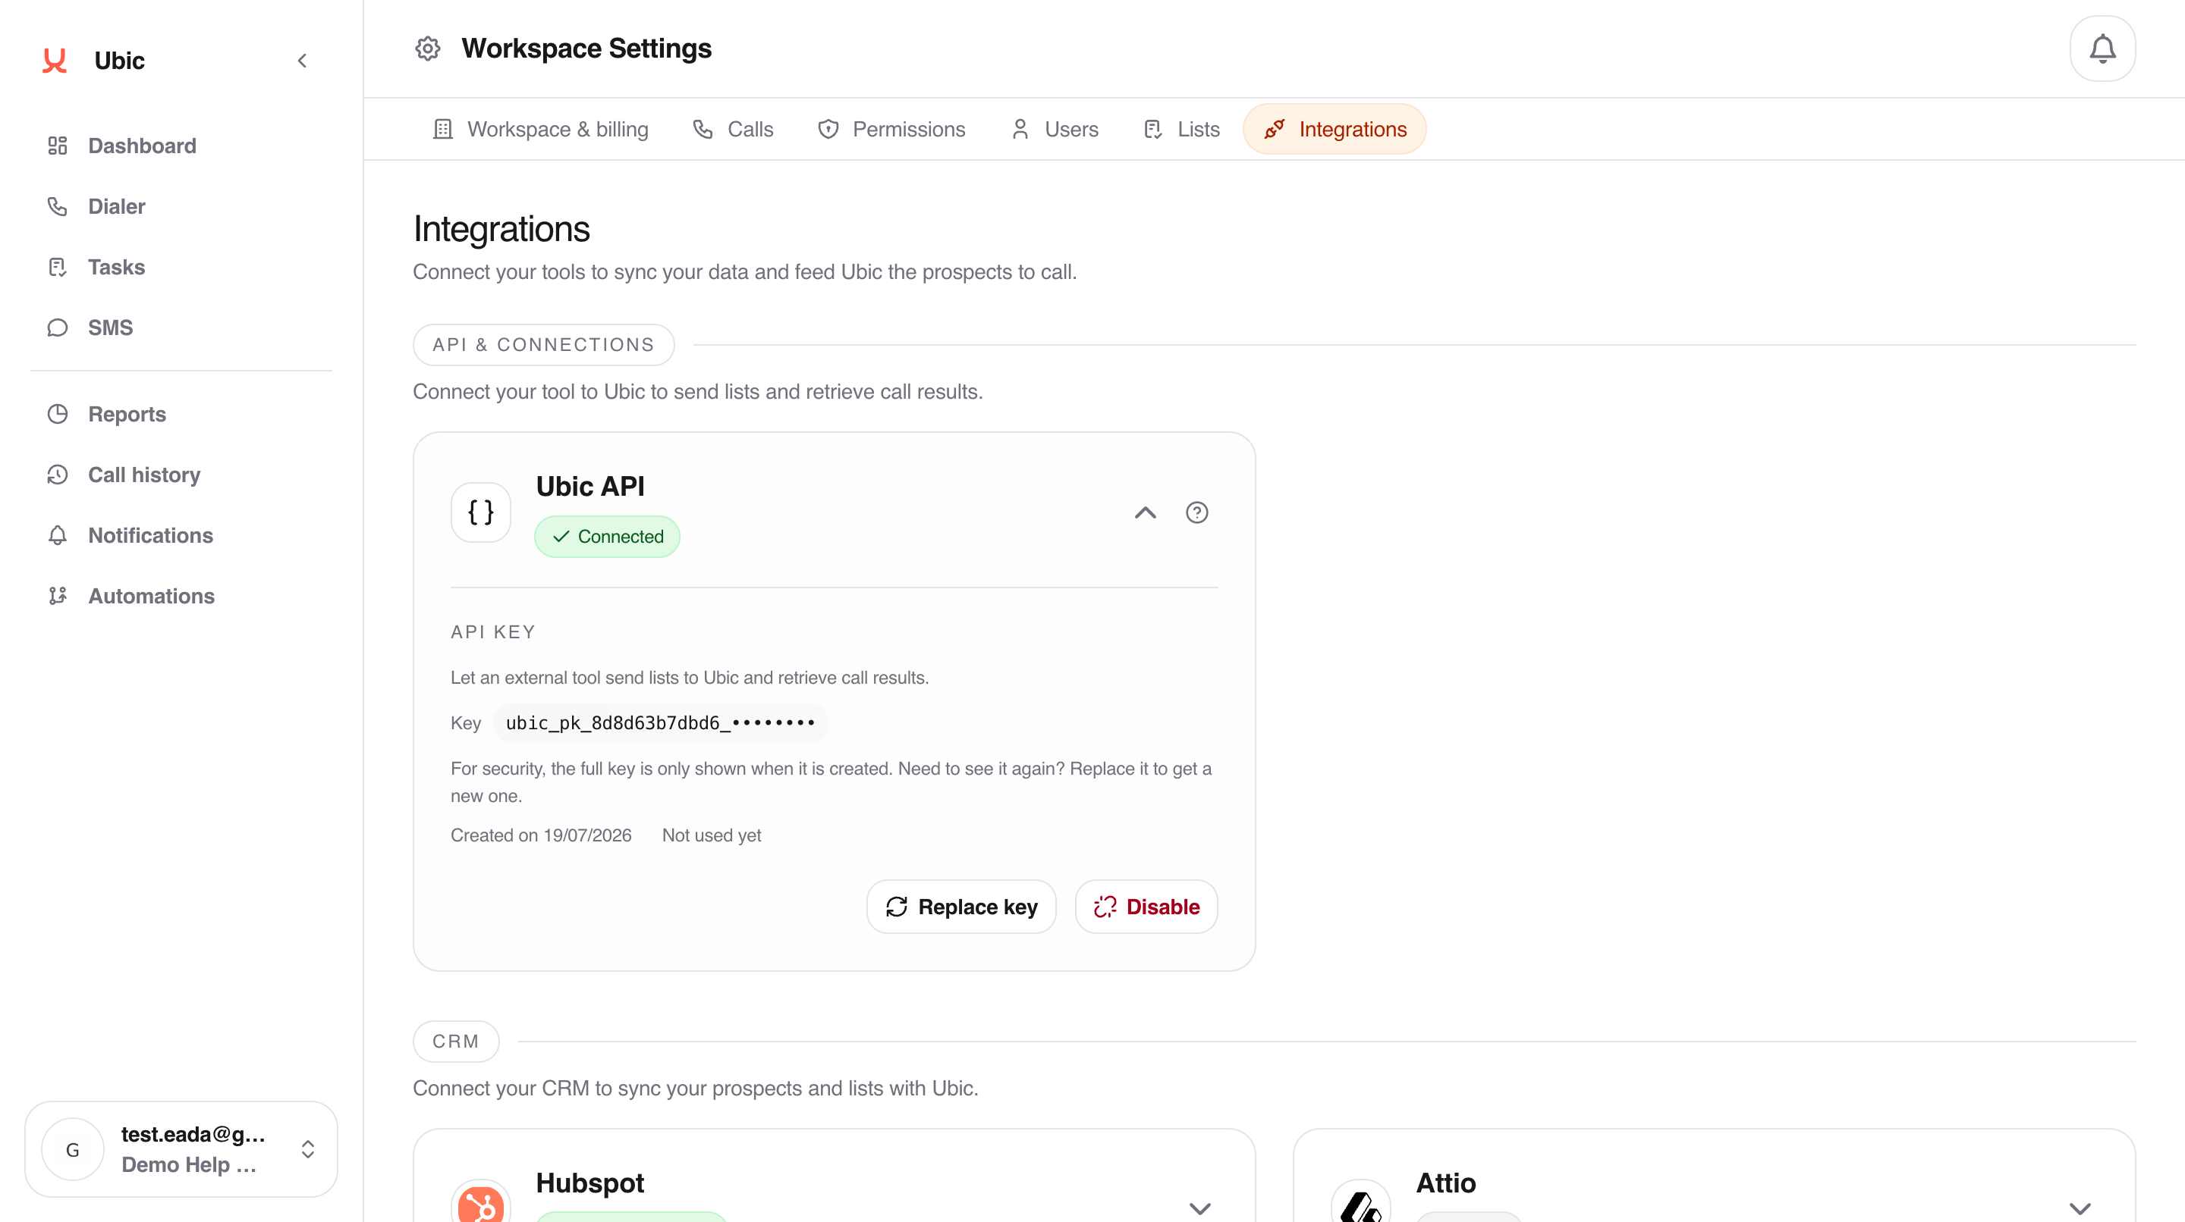Switch to the Calls tab
Image resolution: width=2185 pixels, height=1222 pixels.
click(x=733, y=129)
